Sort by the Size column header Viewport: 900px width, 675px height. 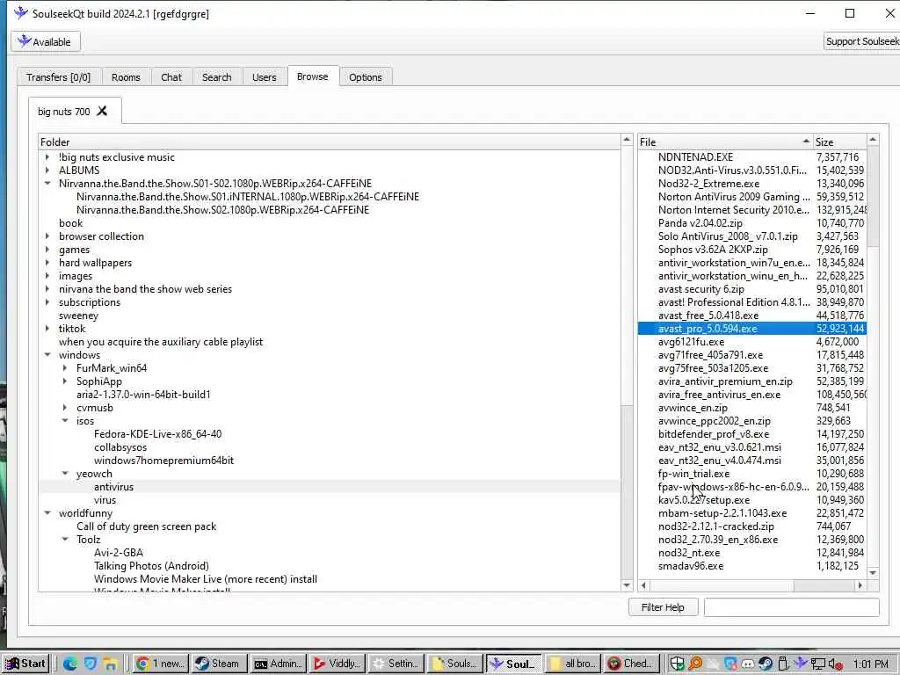click(x=839, y=142)
